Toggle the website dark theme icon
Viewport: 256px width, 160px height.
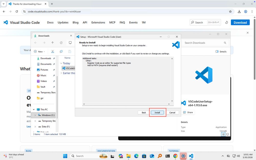[226, 23]
